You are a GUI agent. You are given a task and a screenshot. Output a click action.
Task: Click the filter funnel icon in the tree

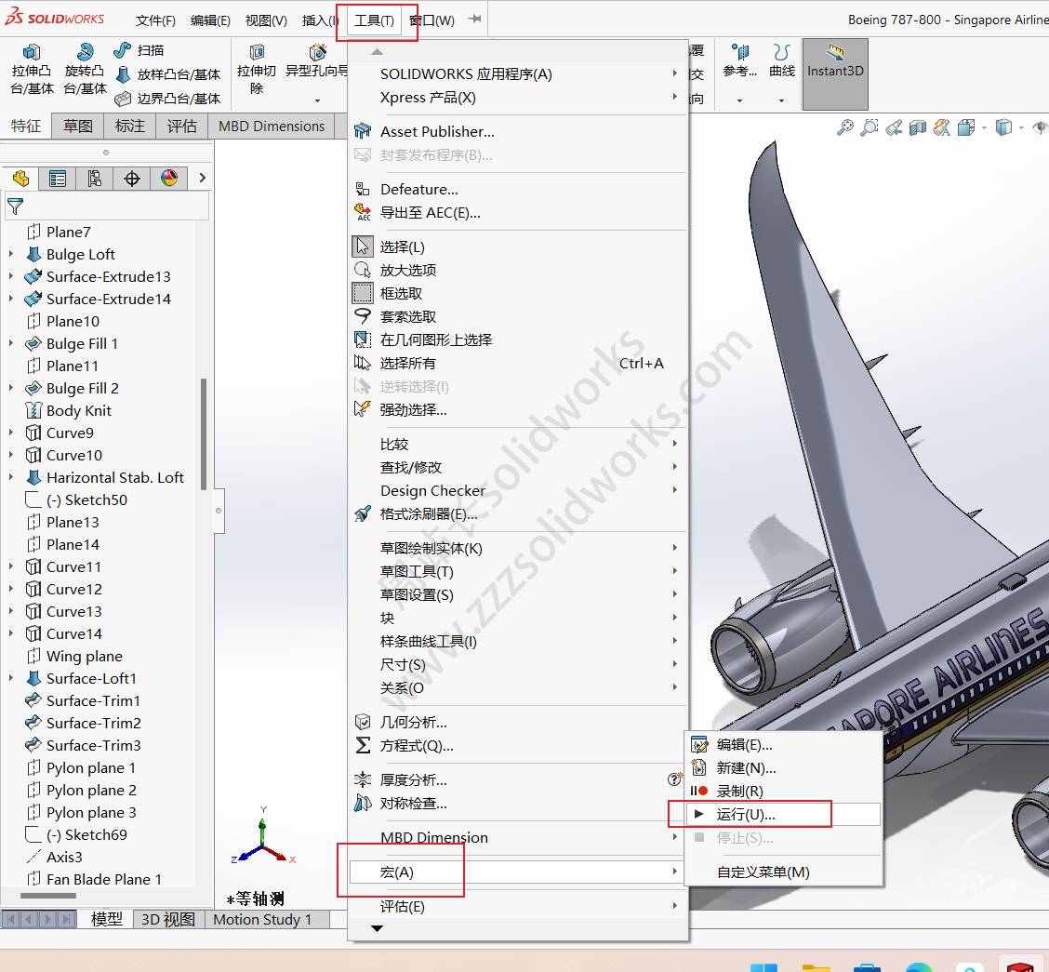[x=16, y=206]
